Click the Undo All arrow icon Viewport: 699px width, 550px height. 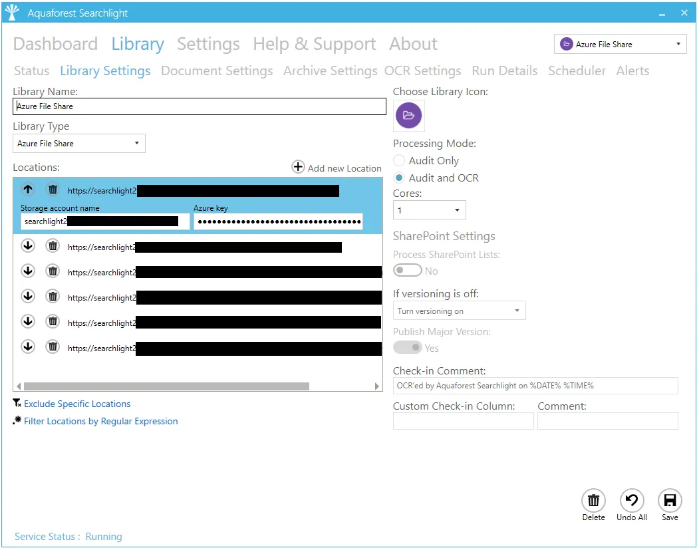click(x=631, y=500)
